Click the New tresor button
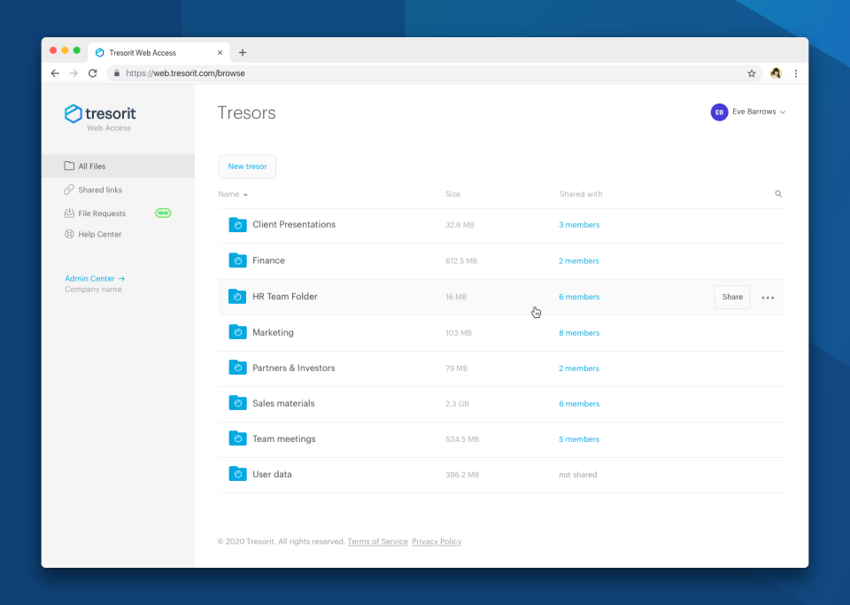 [x=246, y=166]
